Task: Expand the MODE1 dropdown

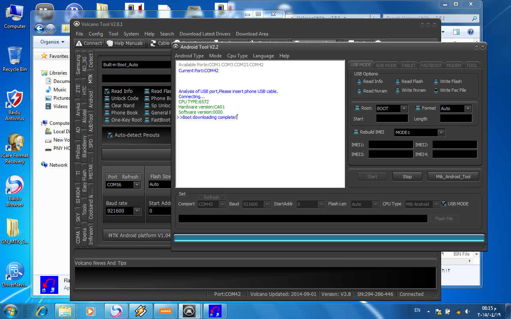Action: coord(441,132)
